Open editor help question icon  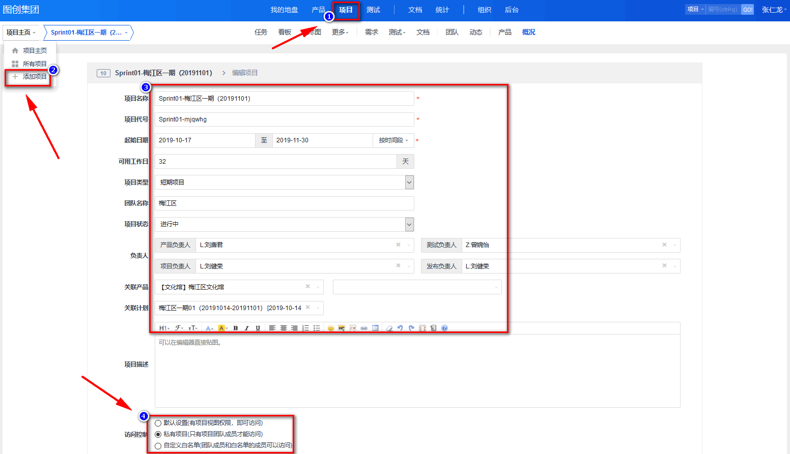[x=444, y=328]
